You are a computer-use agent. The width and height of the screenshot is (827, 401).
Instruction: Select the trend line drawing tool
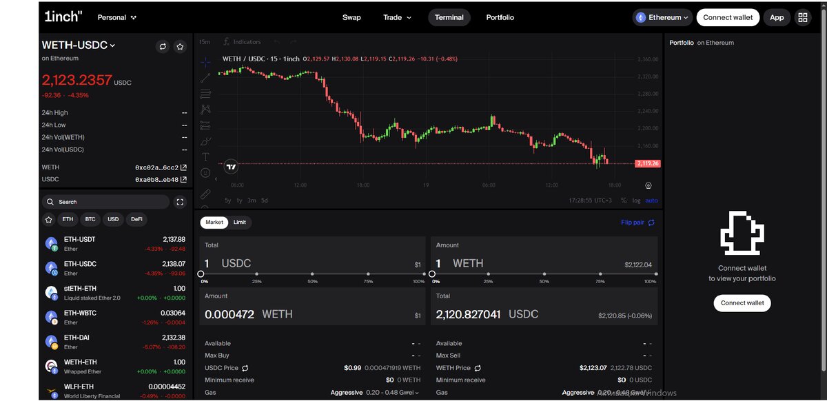point(205,78)
